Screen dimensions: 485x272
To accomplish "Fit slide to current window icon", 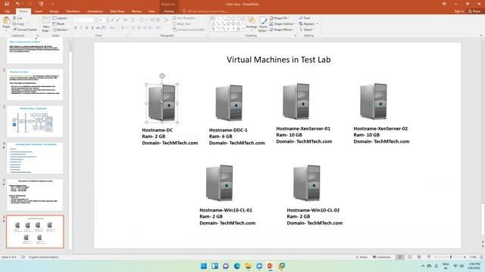I will click(482, 257).
